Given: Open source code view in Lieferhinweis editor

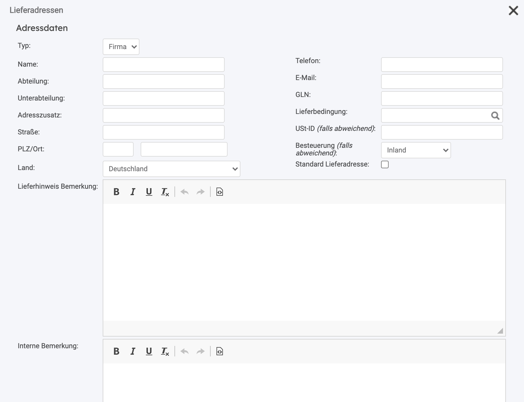Looking at the screenshot, I should click(219, 192).
